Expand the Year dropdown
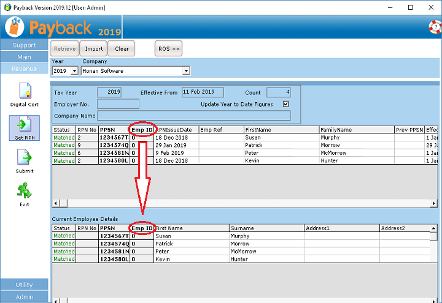The image size is (442, 303). (74, 71)
